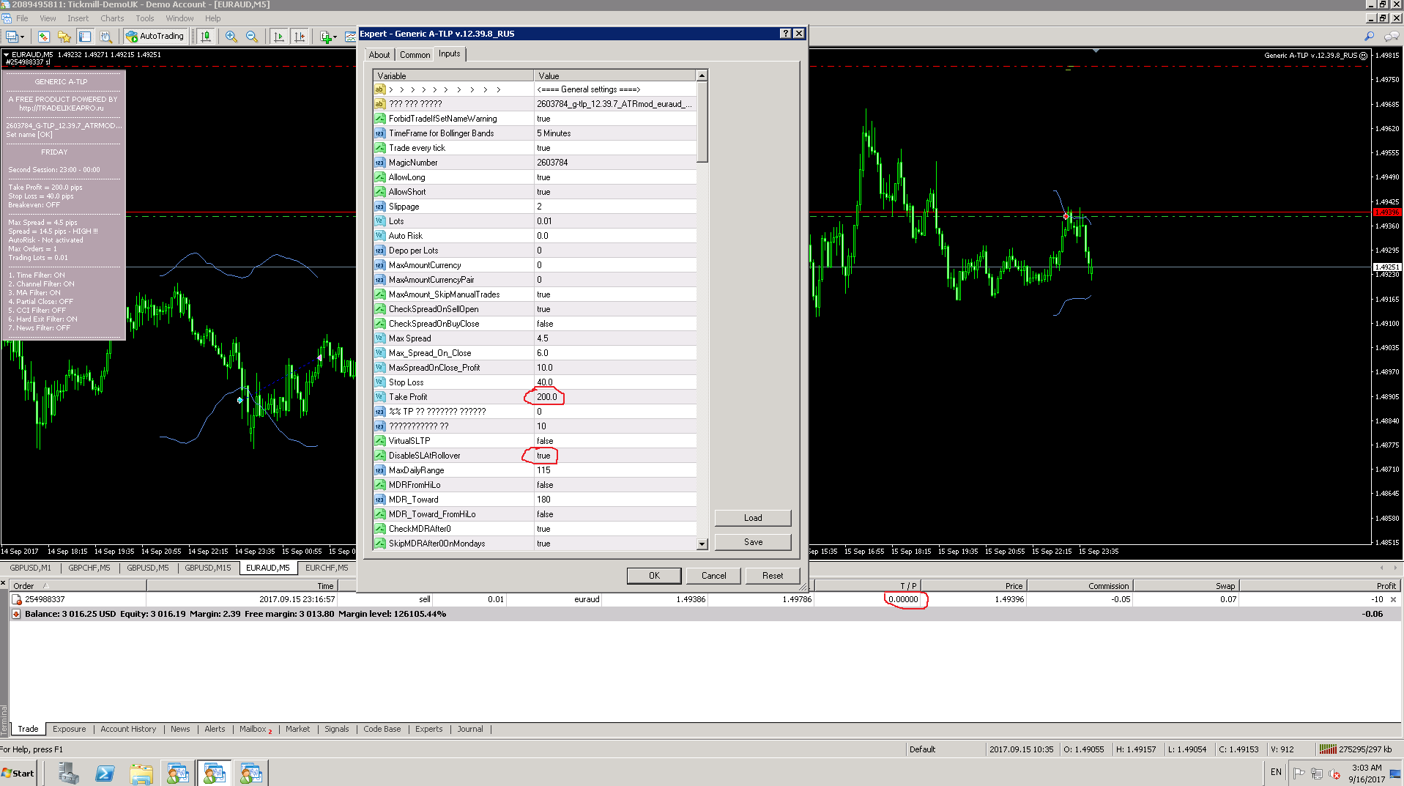The image size is (1404, 786).
Task: Click the Reset button
Action: click(773, 576)
